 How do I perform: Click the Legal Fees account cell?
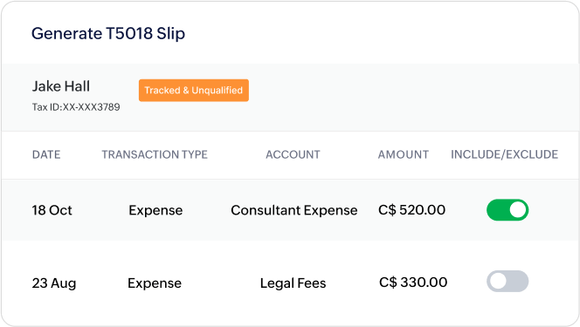pyautogui.click(x=293, y=283)
